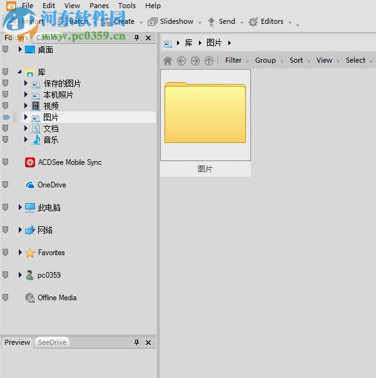Select ACDSee Mobile Sync in folder tree
The height and width of the screenshot is (378, 376).
63,162
